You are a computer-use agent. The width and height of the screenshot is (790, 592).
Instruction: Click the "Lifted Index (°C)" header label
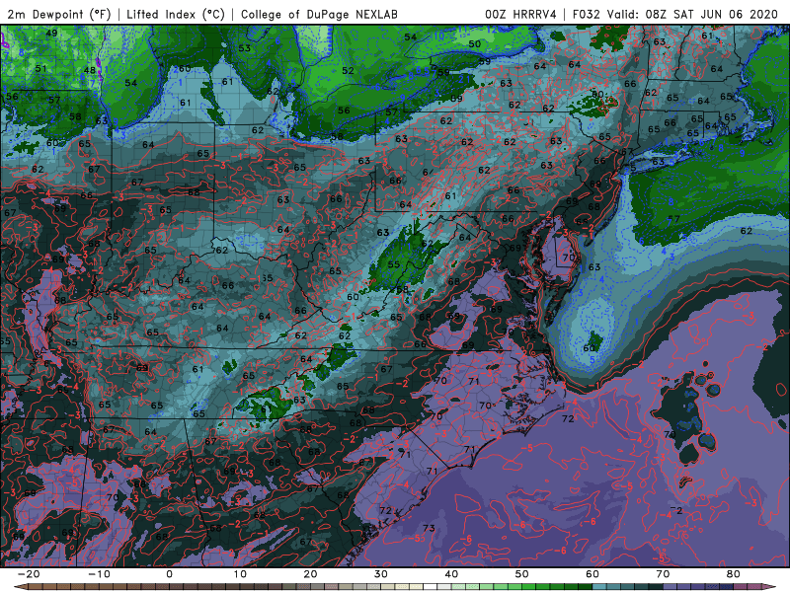coord(176,15)
